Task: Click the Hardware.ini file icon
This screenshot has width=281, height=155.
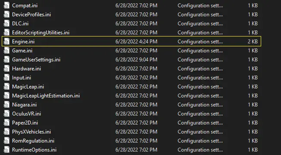Action: [x=6, y=69]
